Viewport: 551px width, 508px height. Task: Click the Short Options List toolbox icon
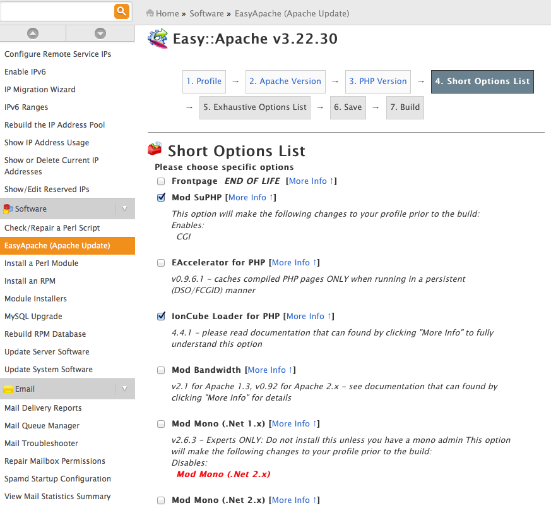pos(155,150)
